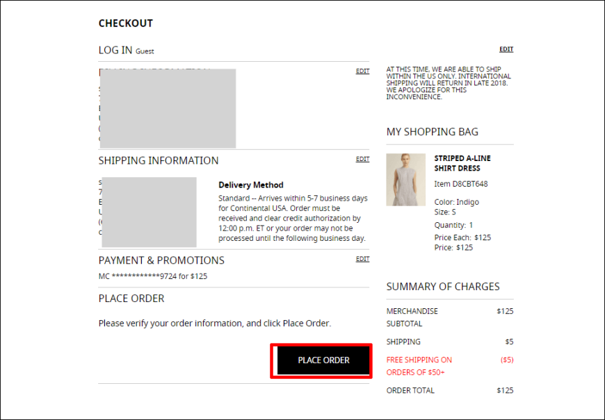This screenshot has width=605, height=420.
Task: Click the Checkout page heading
Action: coord(125,24)
